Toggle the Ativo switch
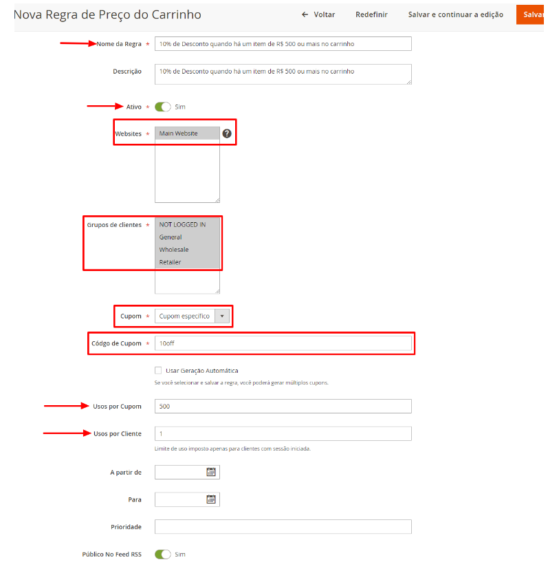Screen dimensions: 548x562 click(162, 107)
